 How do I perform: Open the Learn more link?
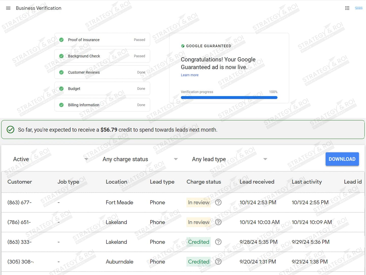point(190,75)
